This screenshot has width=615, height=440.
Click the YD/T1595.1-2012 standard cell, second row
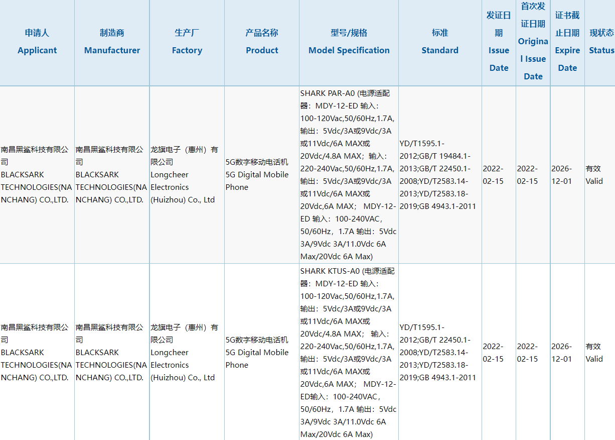click(x=439, y=353)
